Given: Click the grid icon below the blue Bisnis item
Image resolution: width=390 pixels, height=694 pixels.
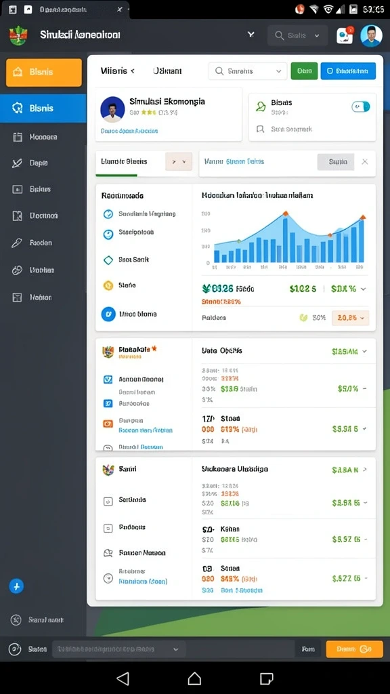Looking at the screenshot, I should tap(17, 137).
